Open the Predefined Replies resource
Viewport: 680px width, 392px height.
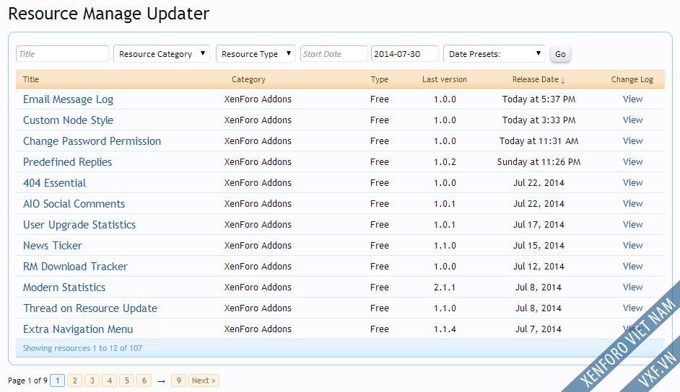(67, 162)
